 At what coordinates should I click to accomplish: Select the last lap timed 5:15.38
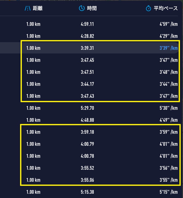pyautogui.click(x=89, y=192)
